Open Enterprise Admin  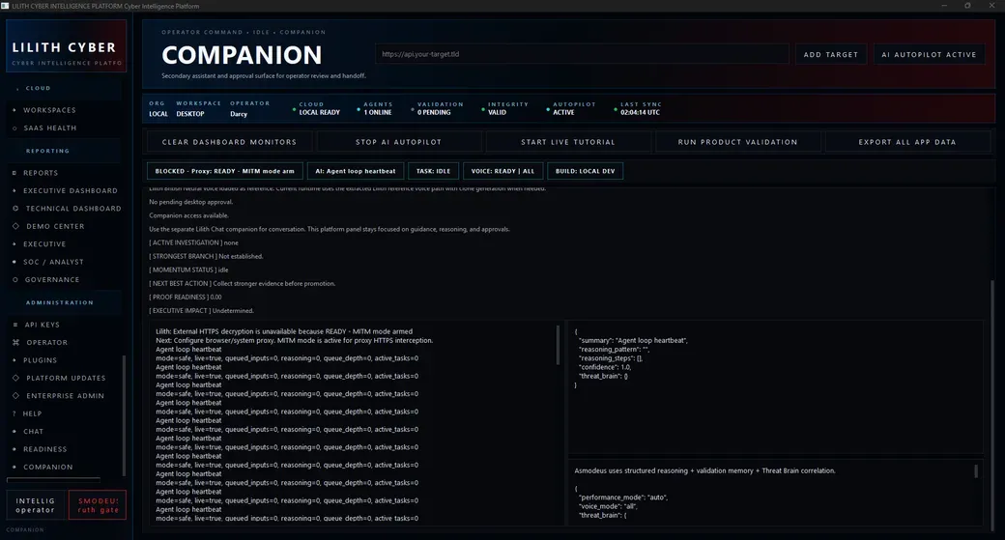tap(65, 396)
